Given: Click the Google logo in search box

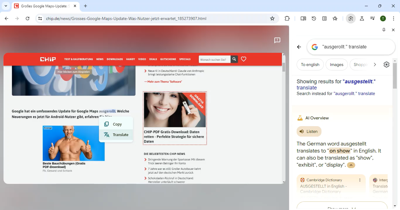Looking at the screenshot, I should click(x=315, y=47).
